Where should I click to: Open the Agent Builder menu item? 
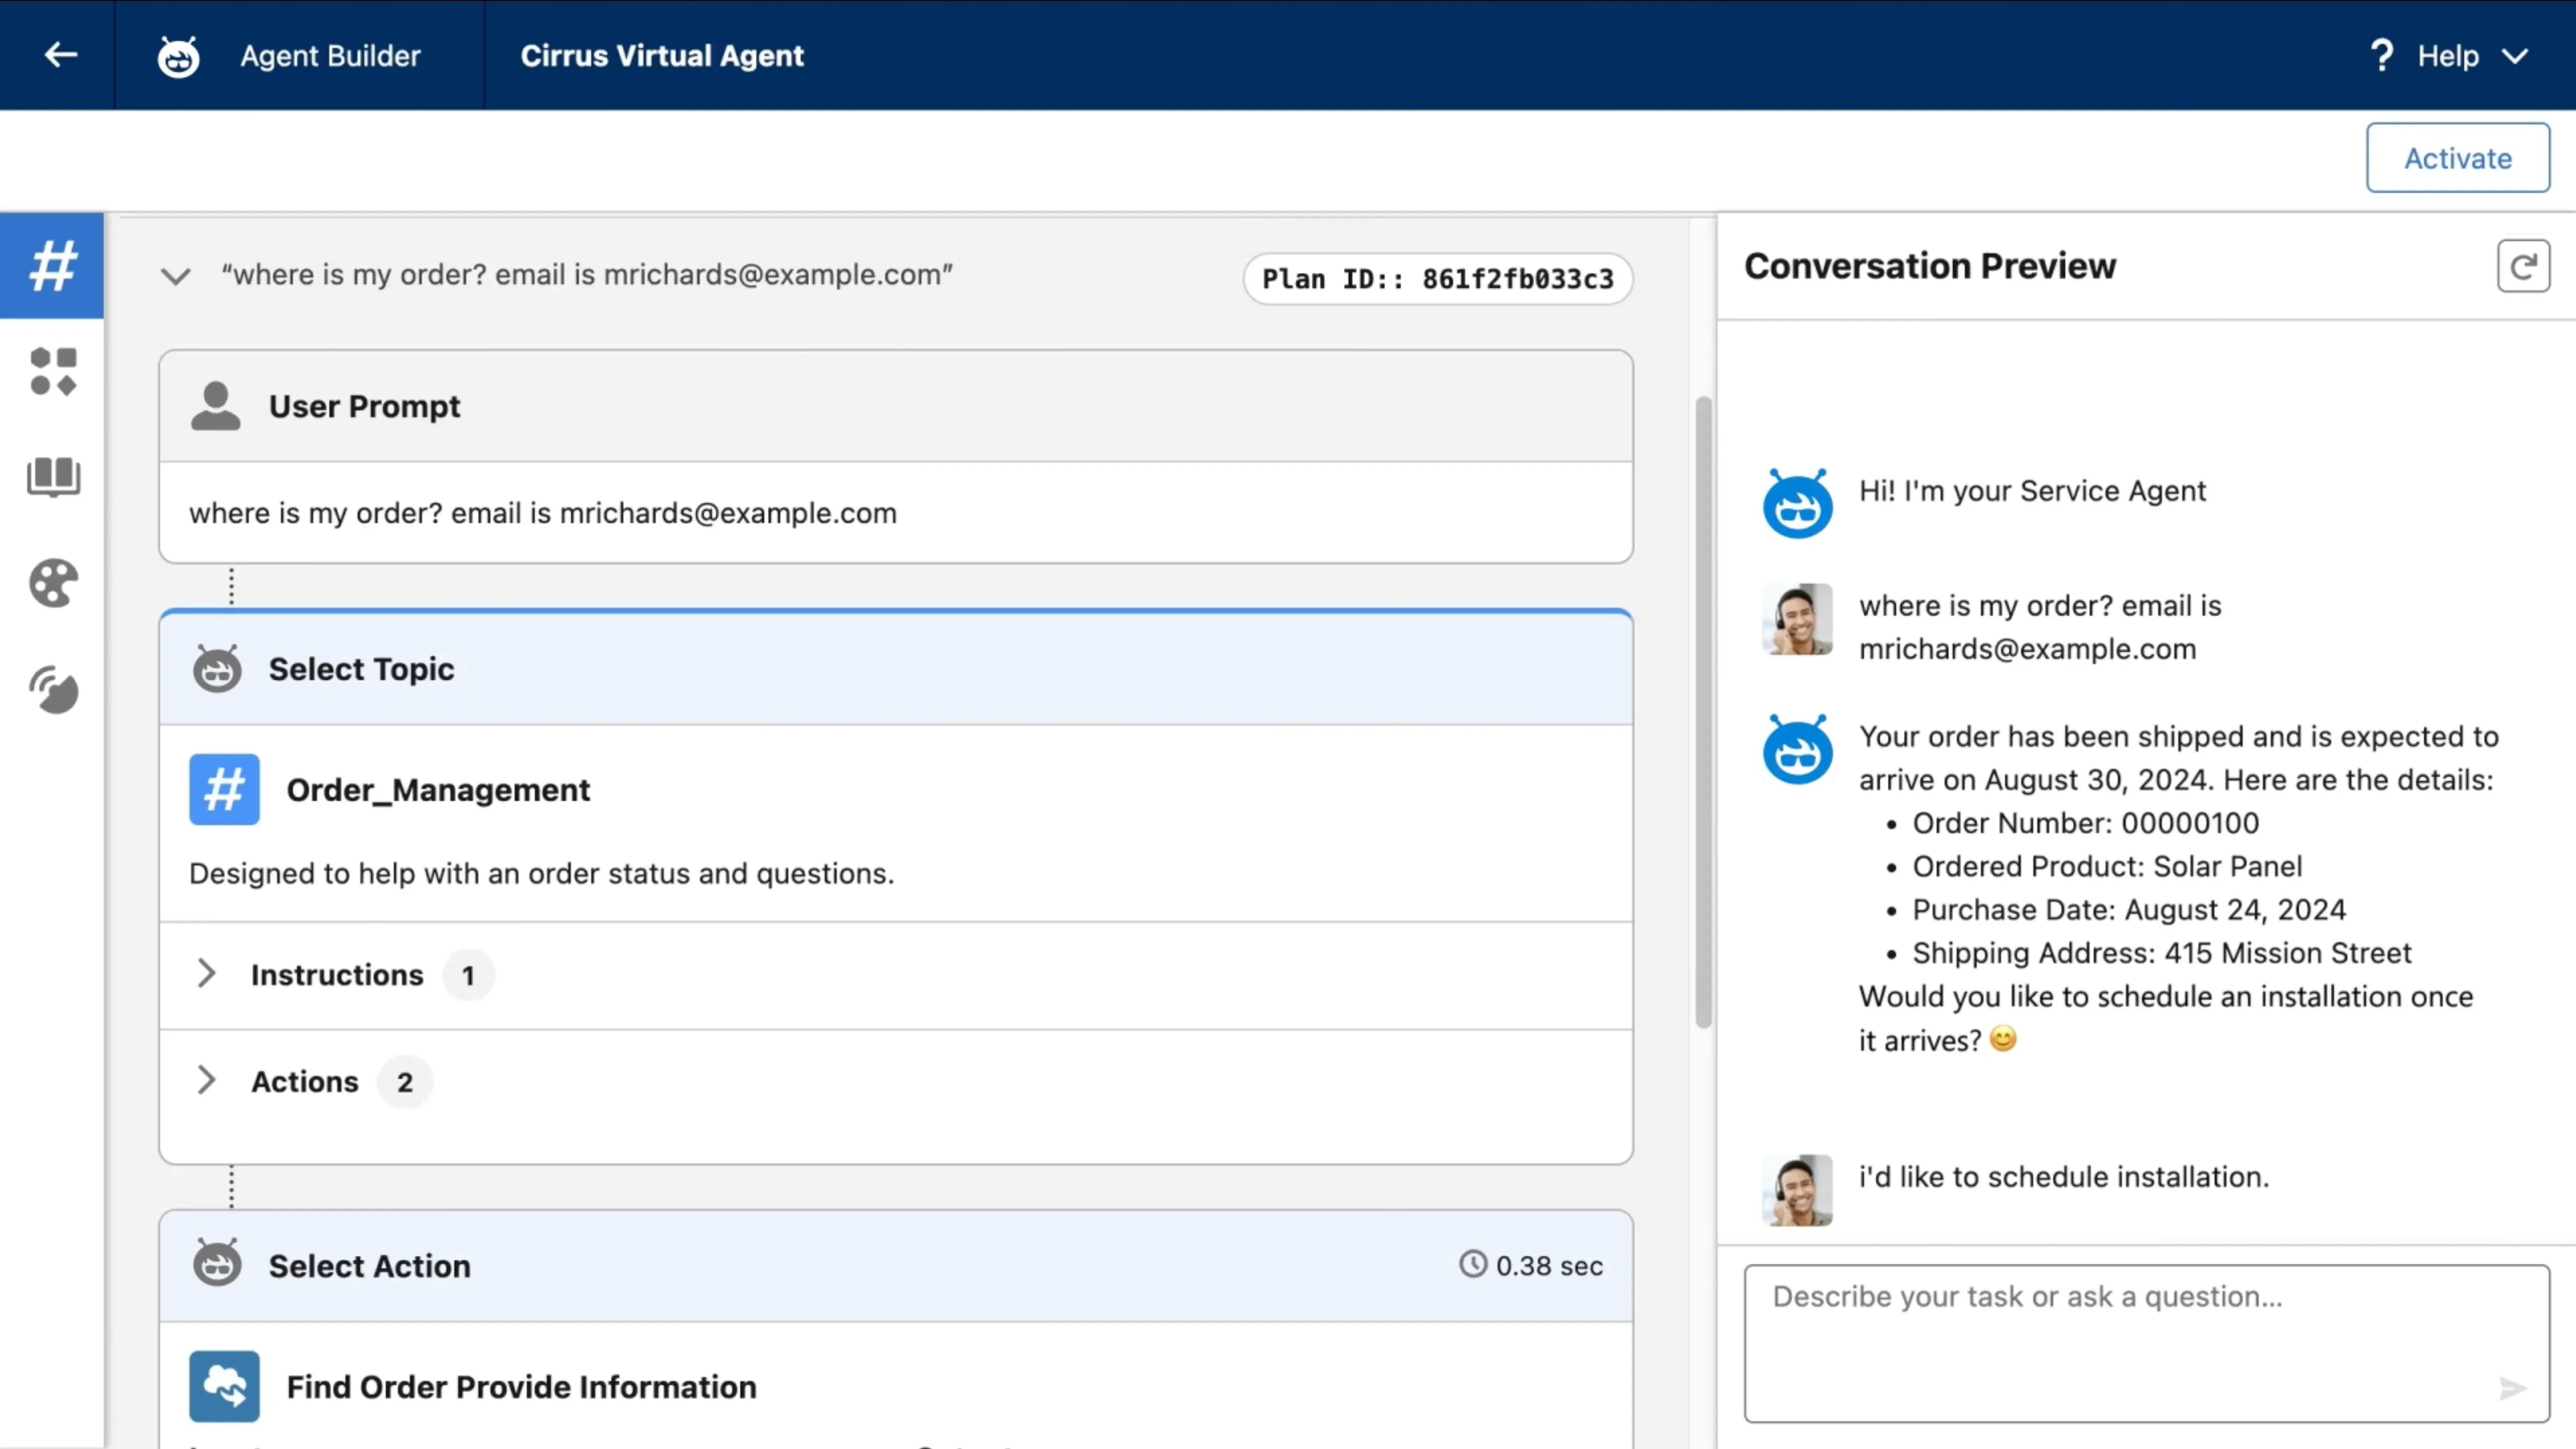[330, 55]
